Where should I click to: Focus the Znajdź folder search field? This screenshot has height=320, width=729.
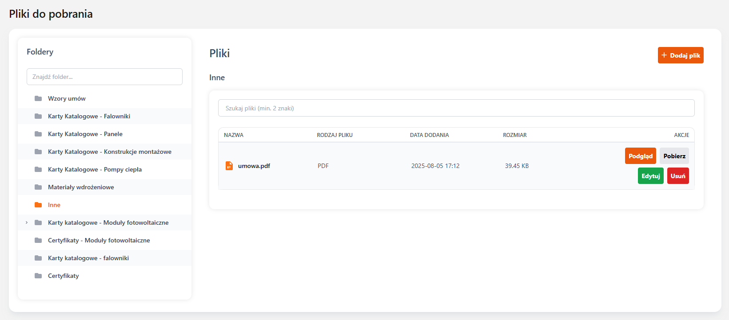click(x=104, y=77)
